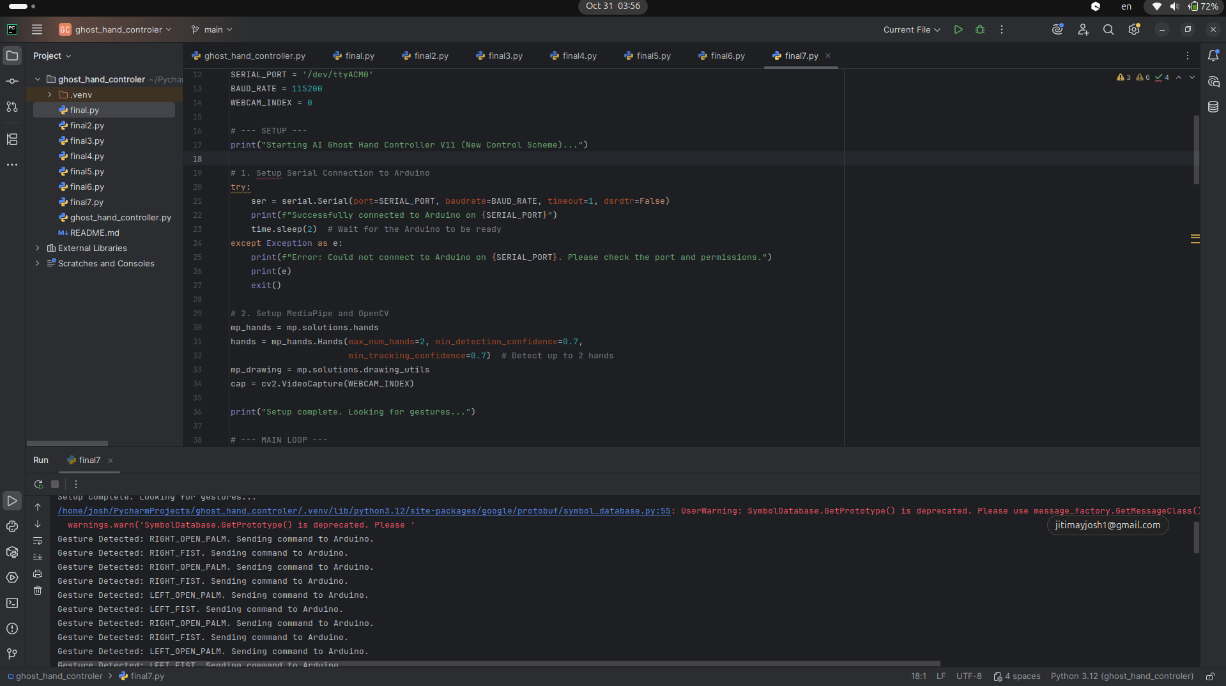Toggle the read-only lock icon in status bar
Screen dimensions: 1226x686
1210,676
